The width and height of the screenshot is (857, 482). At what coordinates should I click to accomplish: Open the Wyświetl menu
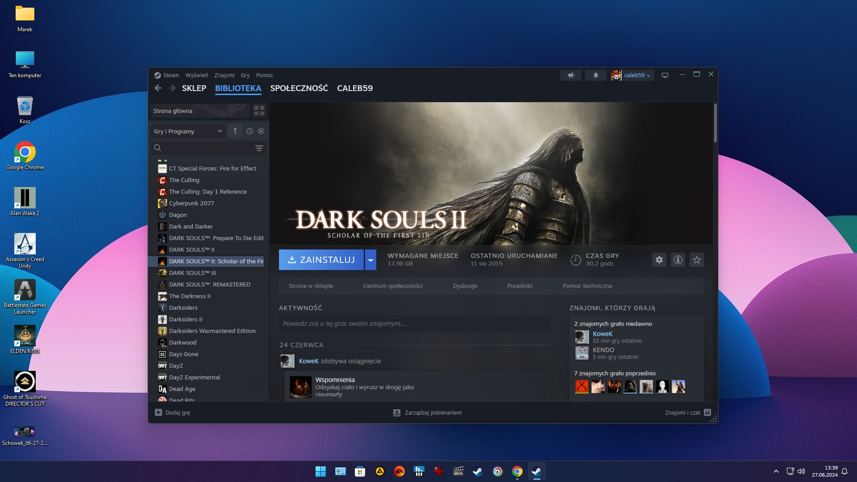[196, 75]
